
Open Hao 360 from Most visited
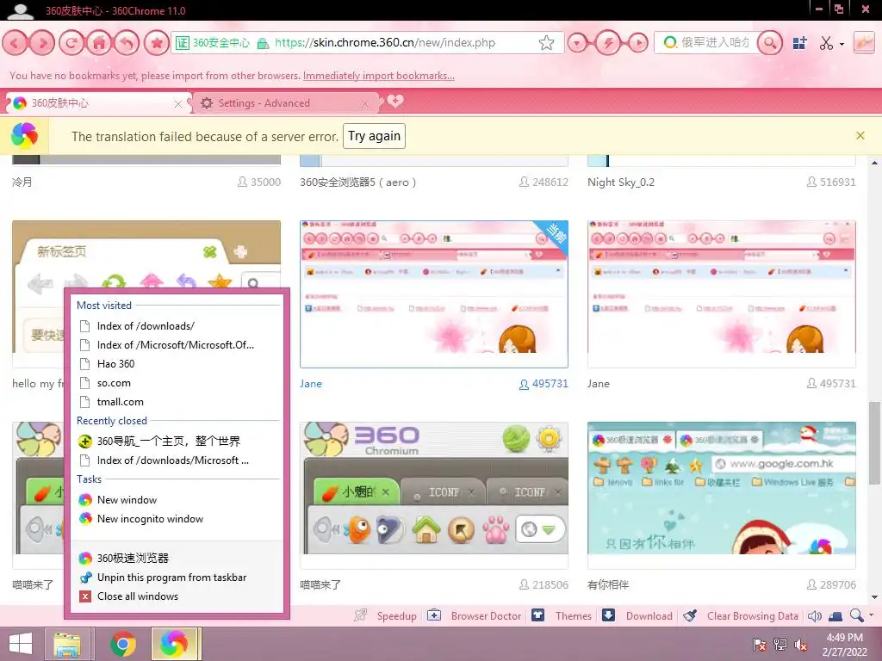click(x=177, y=364)
